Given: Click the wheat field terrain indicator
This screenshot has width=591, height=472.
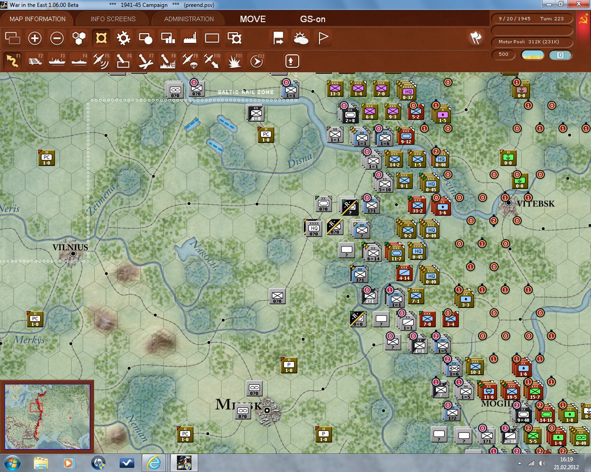Looking at the screenshot, I should click(x=532, y=55).
